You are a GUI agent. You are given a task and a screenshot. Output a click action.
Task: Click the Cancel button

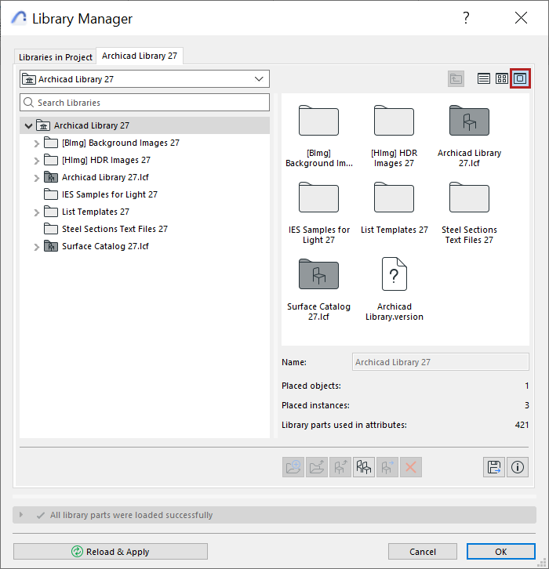[x=422, y=552]
